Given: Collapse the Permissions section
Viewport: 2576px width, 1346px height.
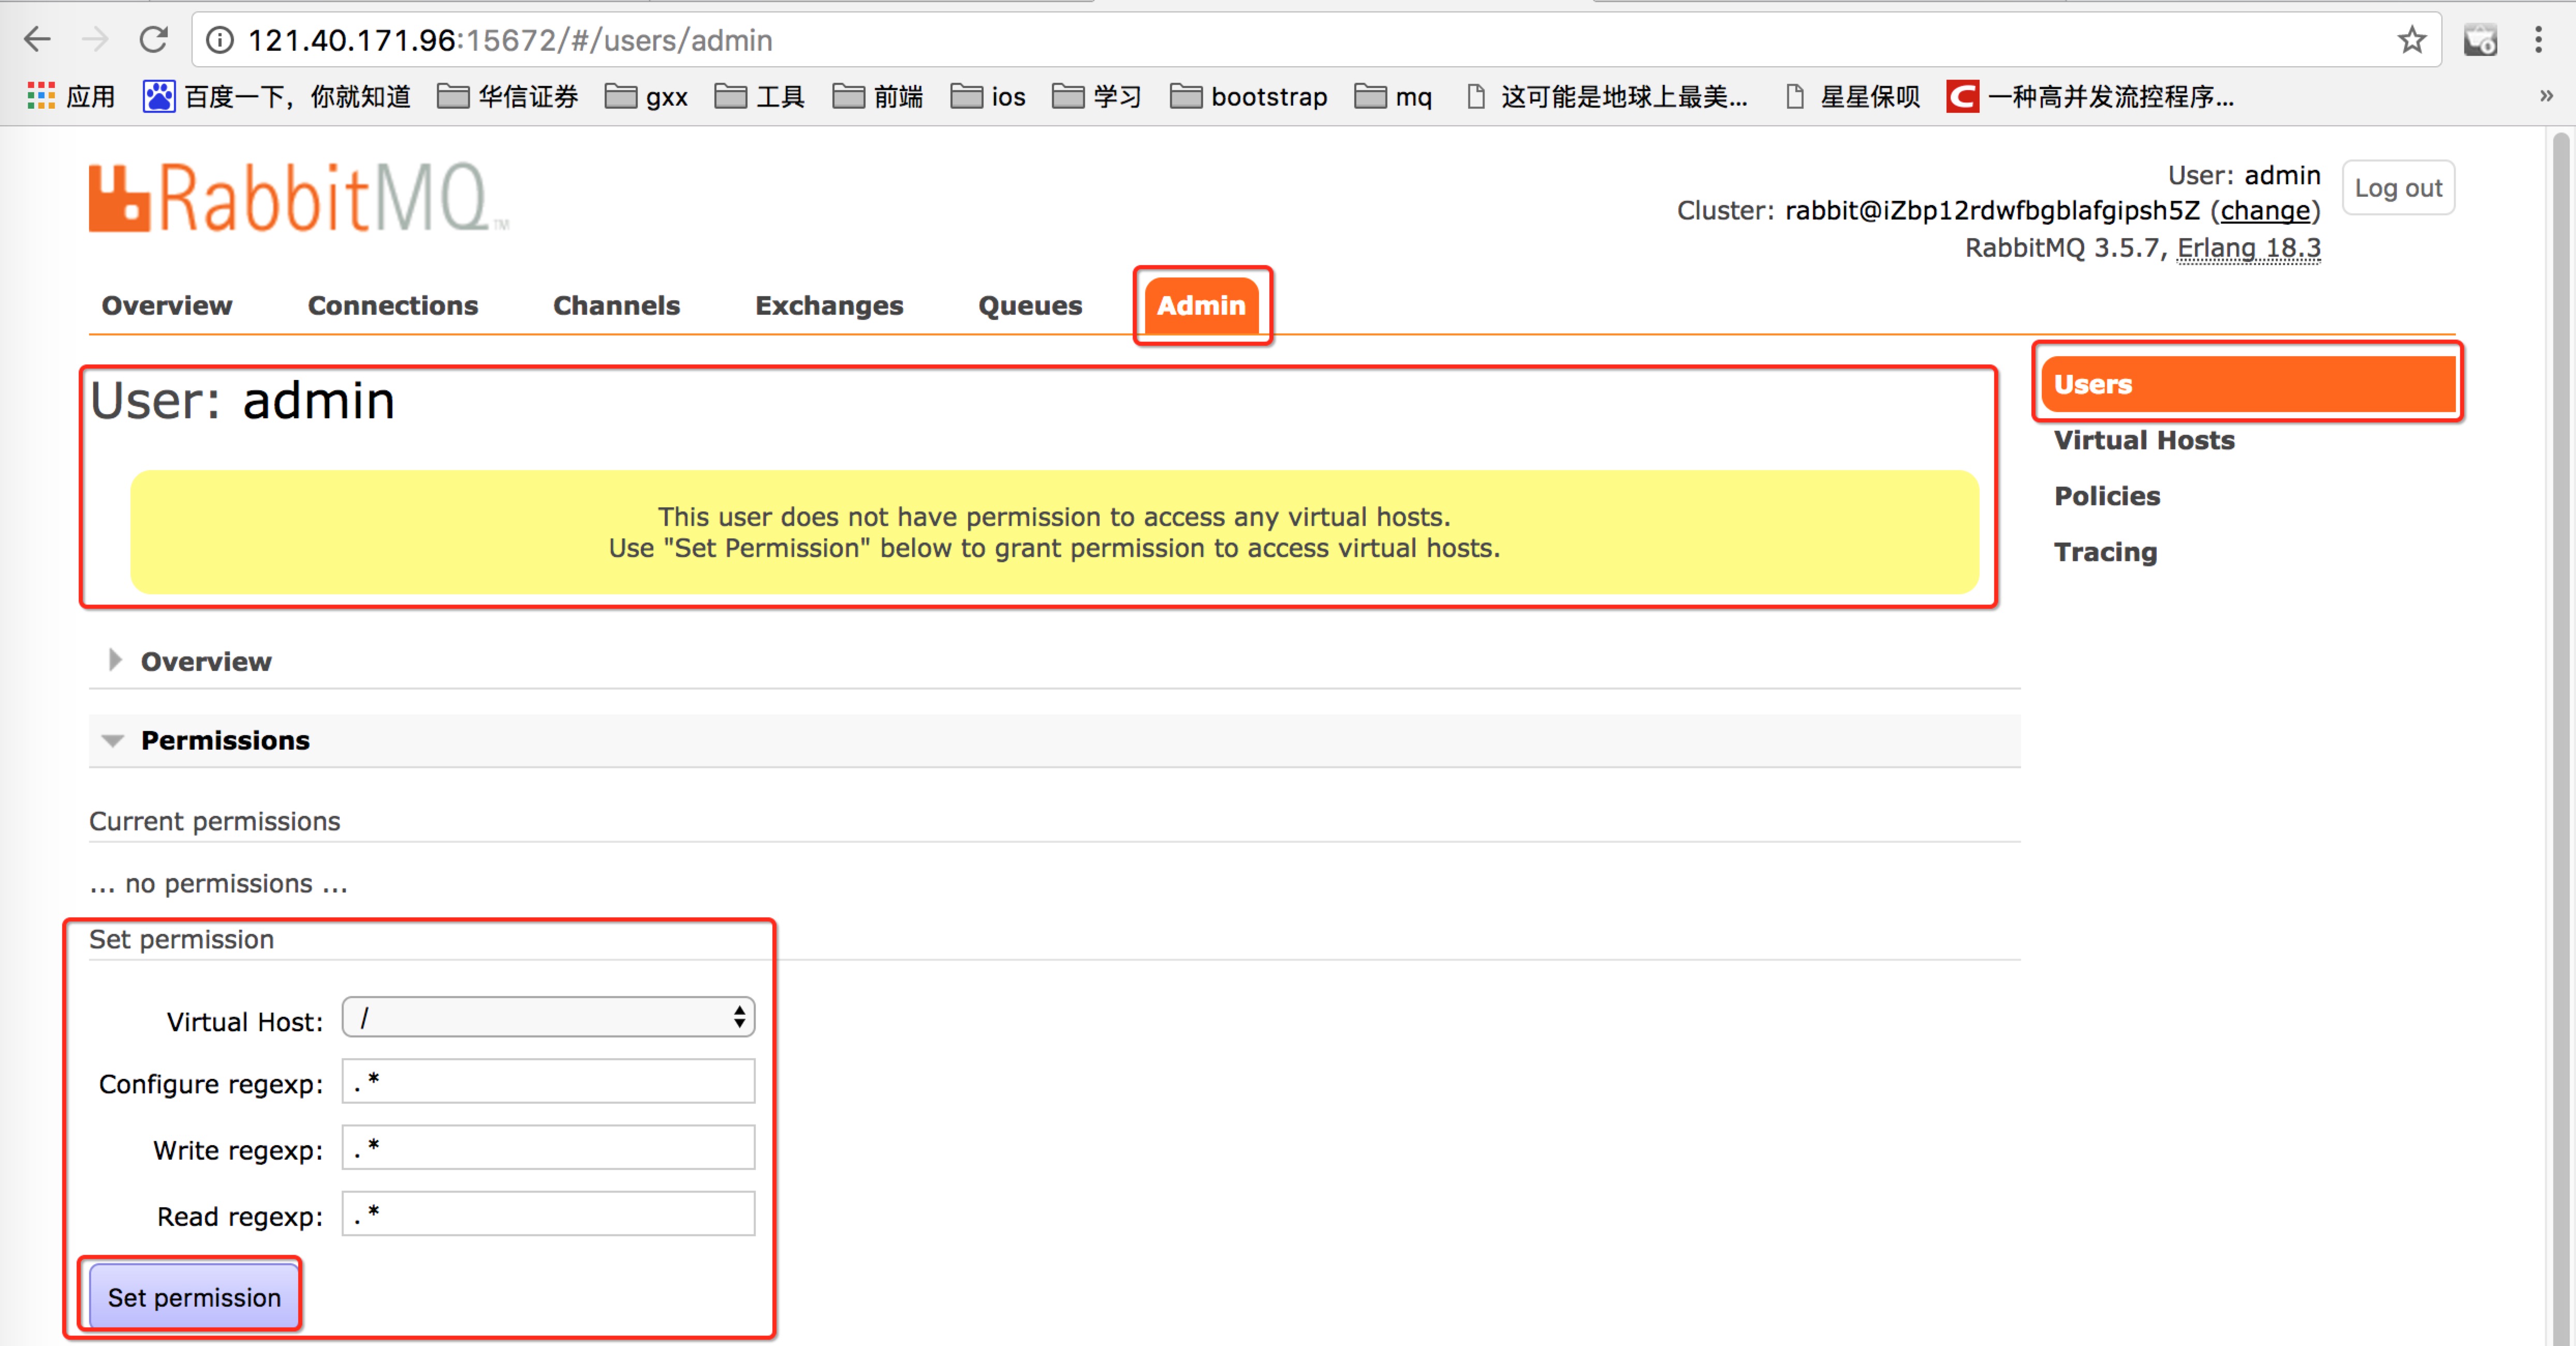Looking at the screenshot, I should click(224, 741).
